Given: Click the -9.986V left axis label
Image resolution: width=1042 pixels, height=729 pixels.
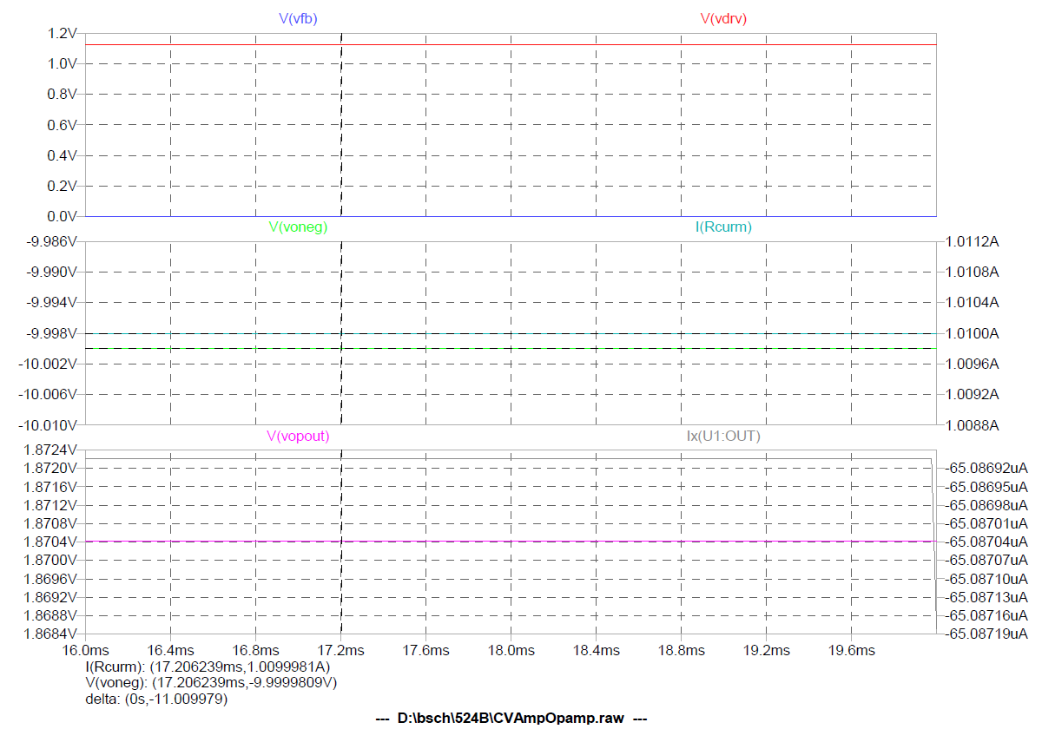Looking at the screenshot, I should 53,241.
